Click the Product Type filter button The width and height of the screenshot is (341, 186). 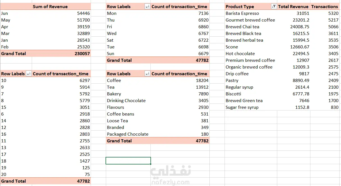[274, 7]
